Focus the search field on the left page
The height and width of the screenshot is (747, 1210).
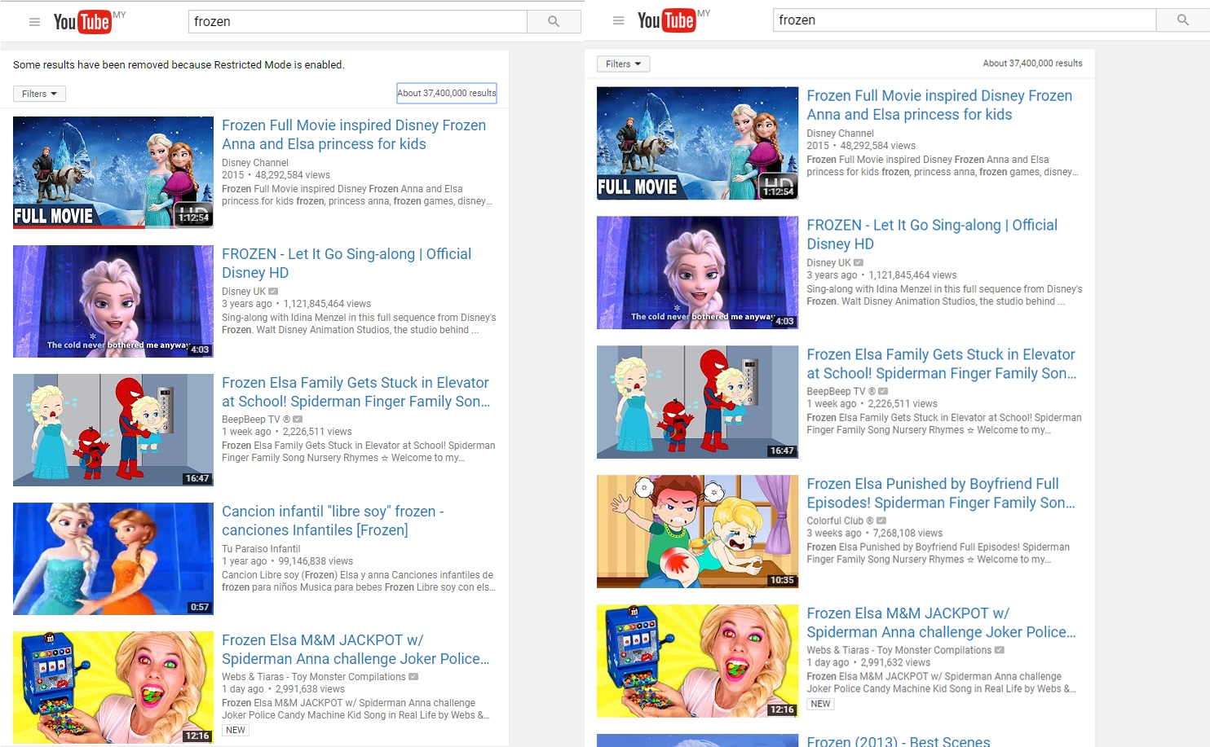(357, 22)
